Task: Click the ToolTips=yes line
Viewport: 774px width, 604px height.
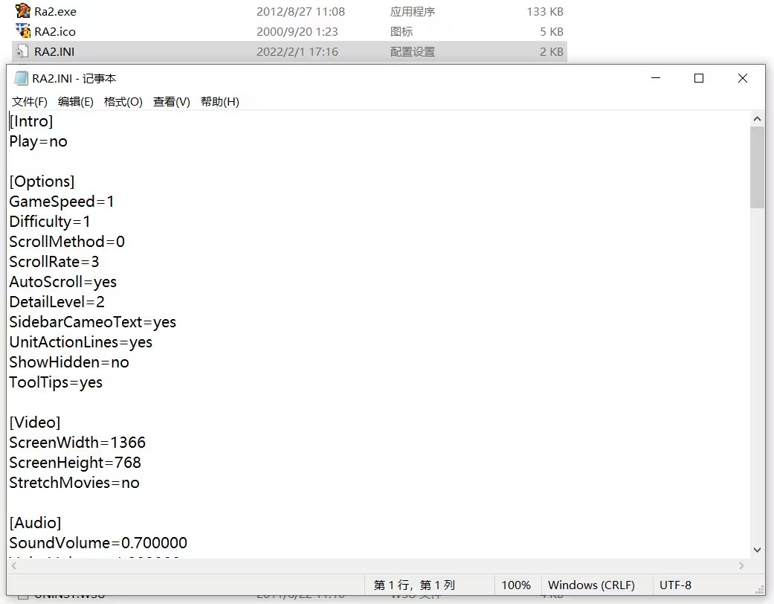Action: tap(56, 382)
